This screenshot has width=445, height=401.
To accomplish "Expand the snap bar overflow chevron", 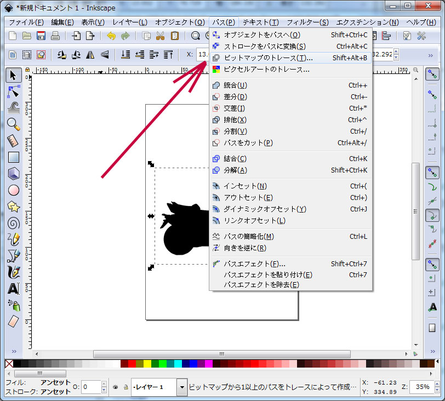I will tap(432, 351).
